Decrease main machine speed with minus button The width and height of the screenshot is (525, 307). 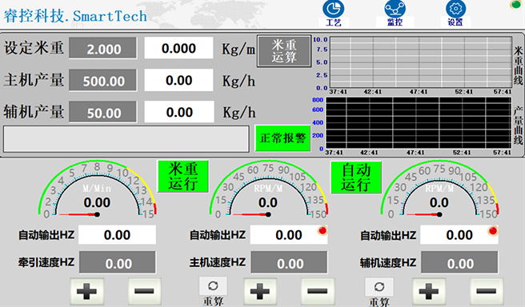coord(318,291)
